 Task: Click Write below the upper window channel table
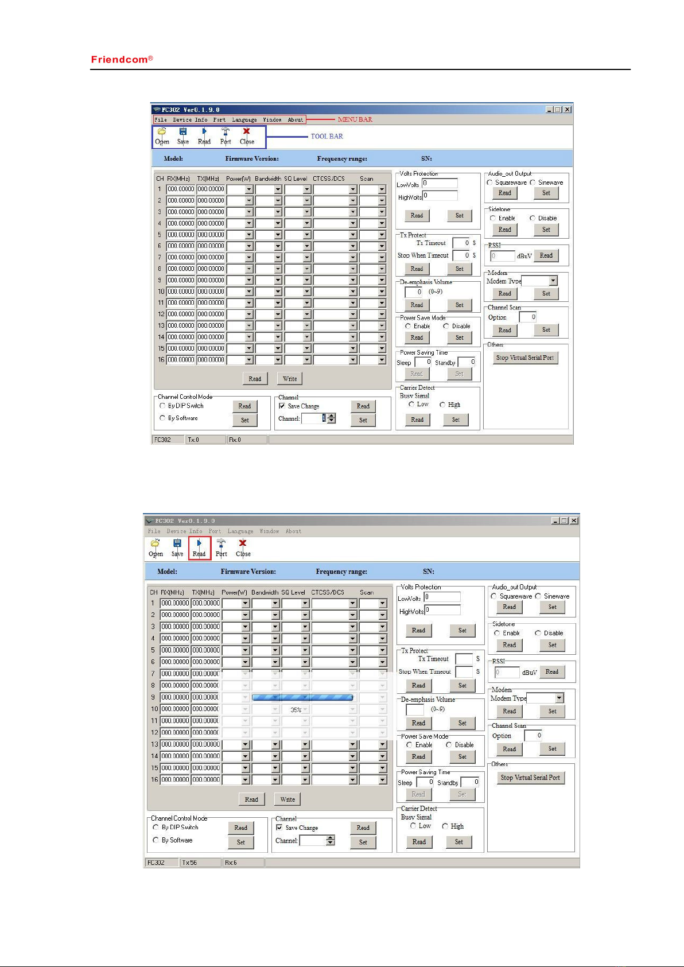(290, 379)
